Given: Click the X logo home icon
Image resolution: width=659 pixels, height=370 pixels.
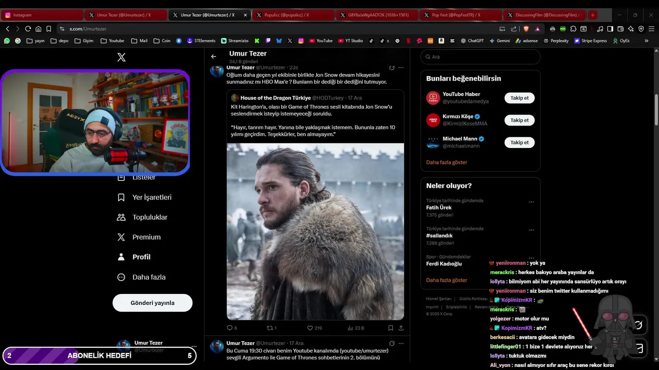Looking at the screenshot, I should tap(122, 57).
